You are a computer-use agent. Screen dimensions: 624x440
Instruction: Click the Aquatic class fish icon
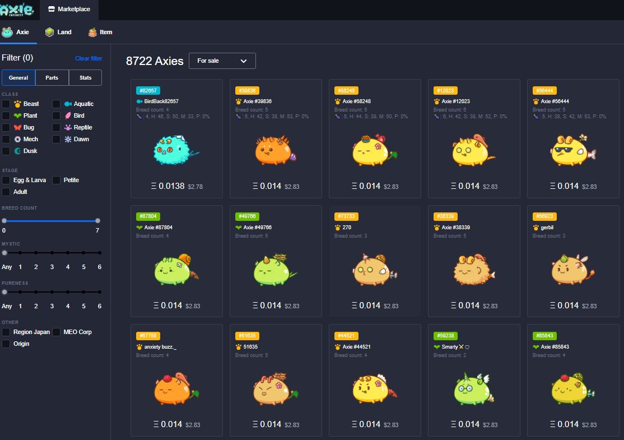[68, 104]
